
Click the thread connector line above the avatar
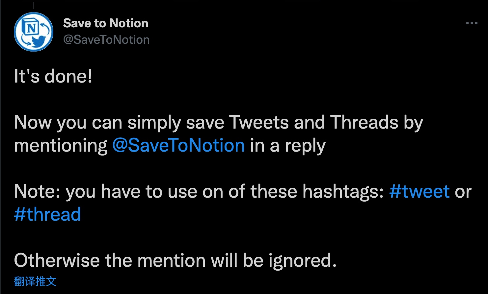click(x=34, y=5)
